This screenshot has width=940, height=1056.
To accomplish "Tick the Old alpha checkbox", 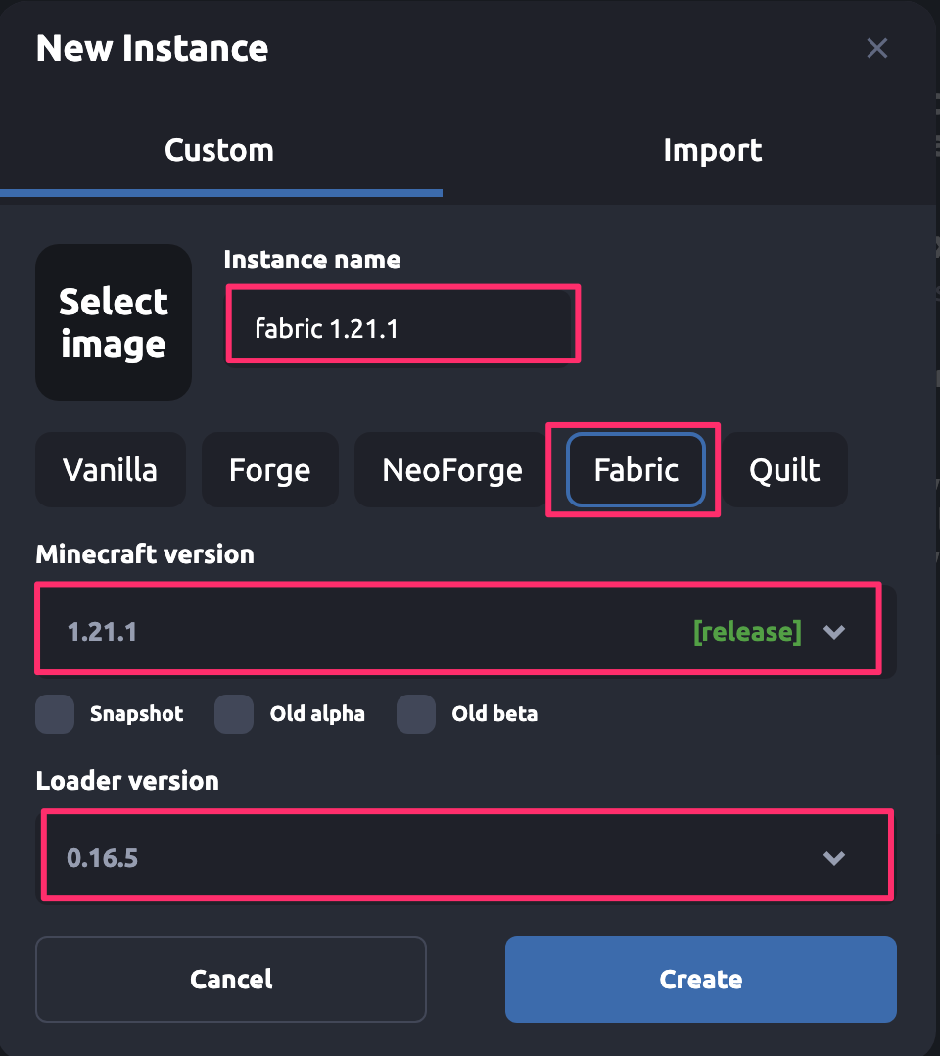I will coord(234,714).
